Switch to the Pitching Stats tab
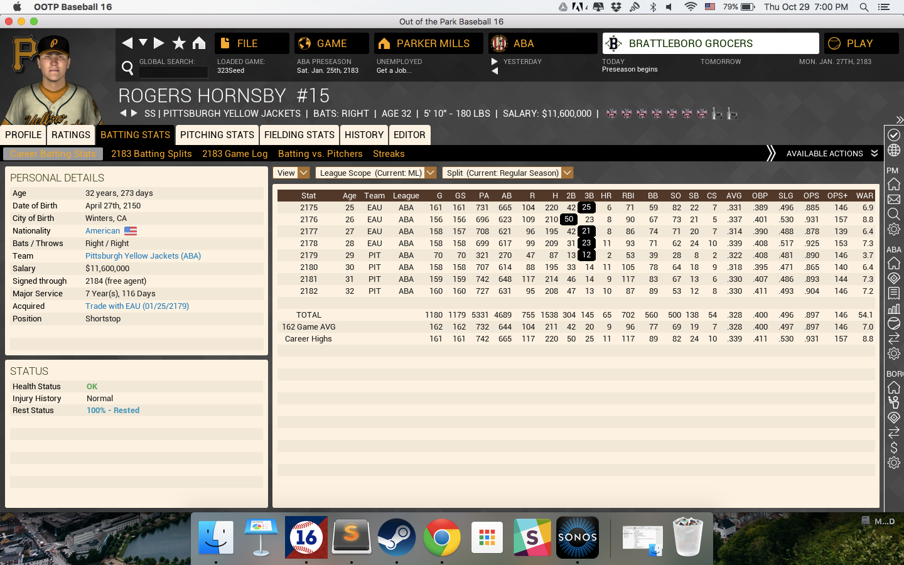 217,135
